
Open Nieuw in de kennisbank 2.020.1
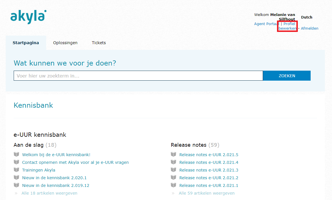54,178
